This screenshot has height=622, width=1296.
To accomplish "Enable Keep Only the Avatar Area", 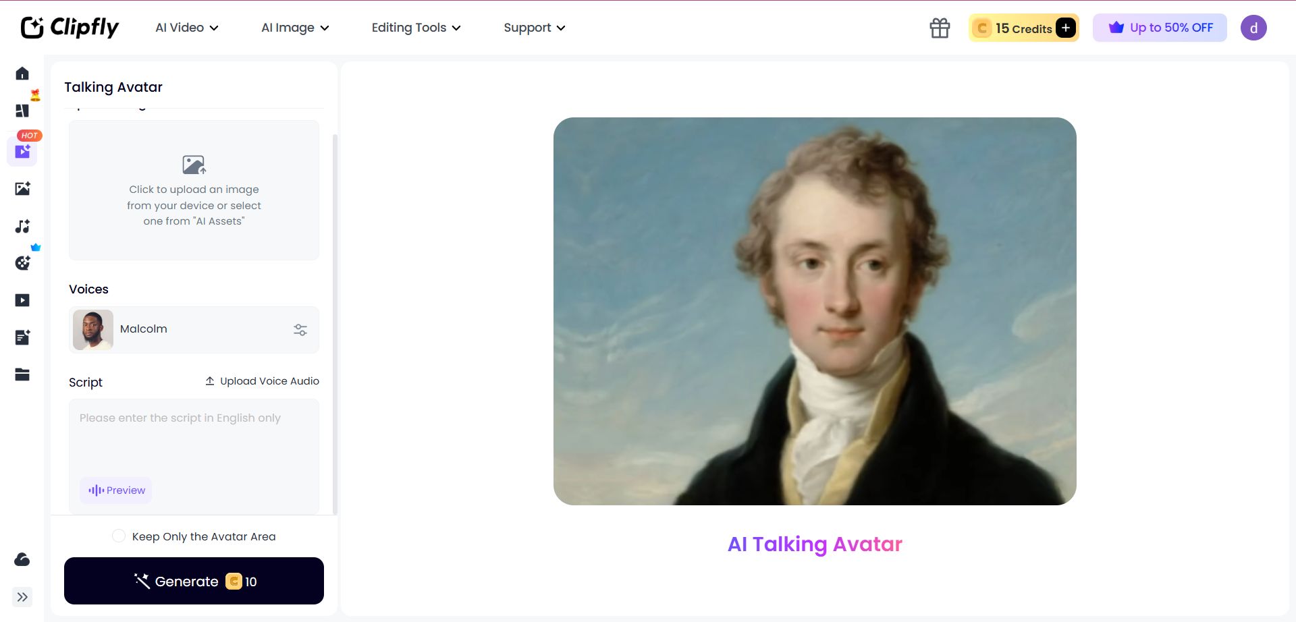I will pos(119,536).
